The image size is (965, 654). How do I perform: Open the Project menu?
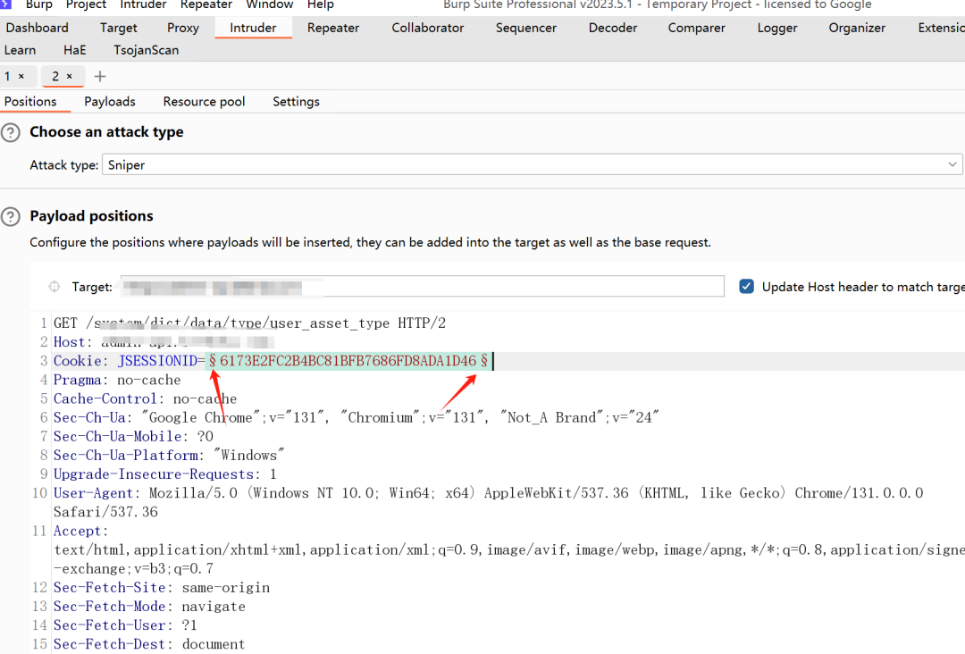click(86, 4)
